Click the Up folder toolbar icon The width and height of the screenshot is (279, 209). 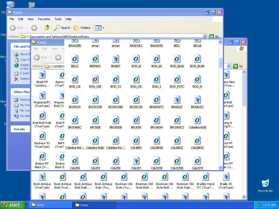click(47, 28)
